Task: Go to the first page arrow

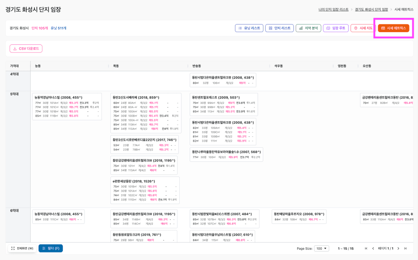Action: coord(366,248)
